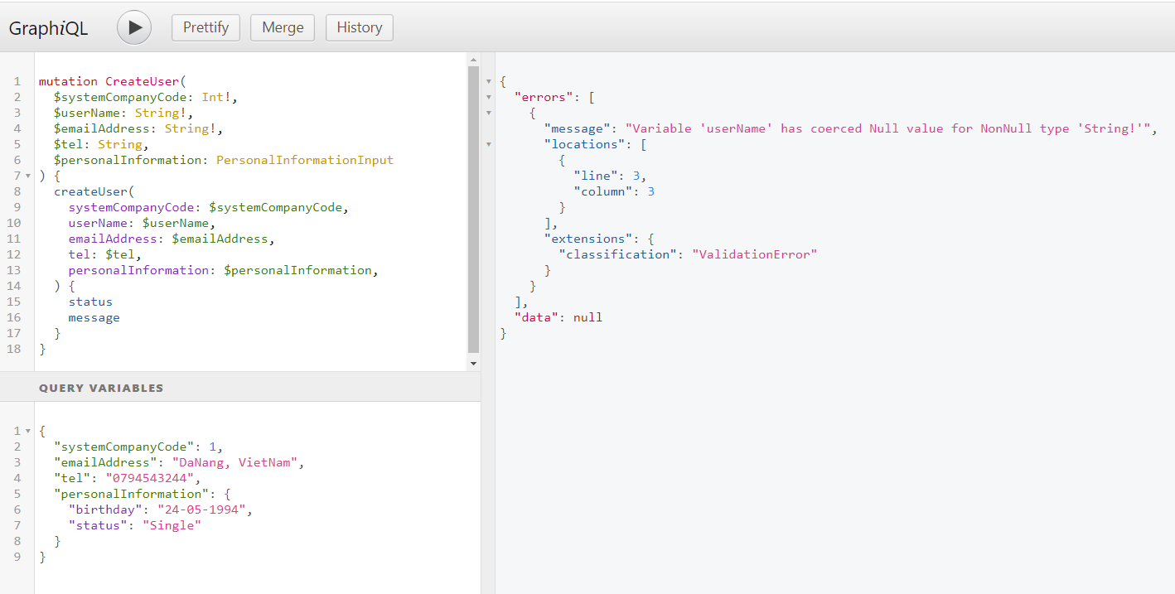The height and width of the screenshot is (594, 1175).
Task: Collapse the "errors" array in the response
Action: pos(489,97)
